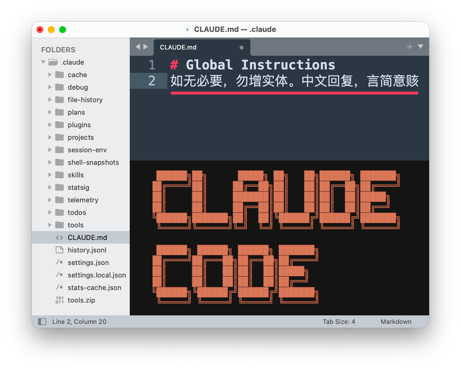Open history.jsonl file in sidebar
Image resolution: width=461 pixels, height=370 pixels.
click(x=87, y=250)
